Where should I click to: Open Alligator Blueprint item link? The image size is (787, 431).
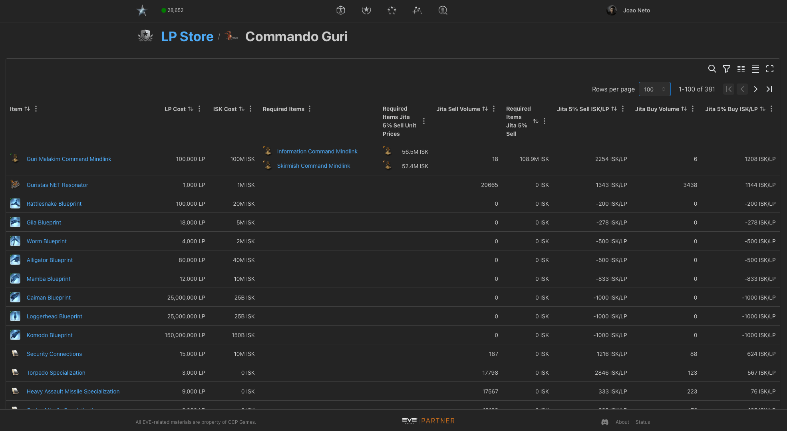tap(50, 260)
